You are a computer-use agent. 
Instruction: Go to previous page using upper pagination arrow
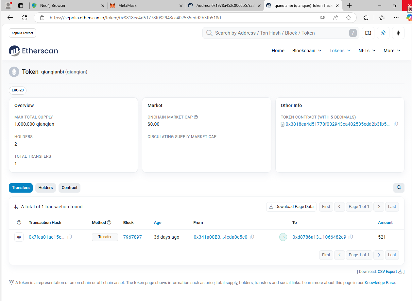click(x=339, y=207)
